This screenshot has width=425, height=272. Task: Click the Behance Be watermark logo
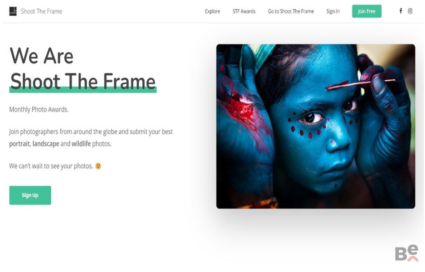[406, 253]
